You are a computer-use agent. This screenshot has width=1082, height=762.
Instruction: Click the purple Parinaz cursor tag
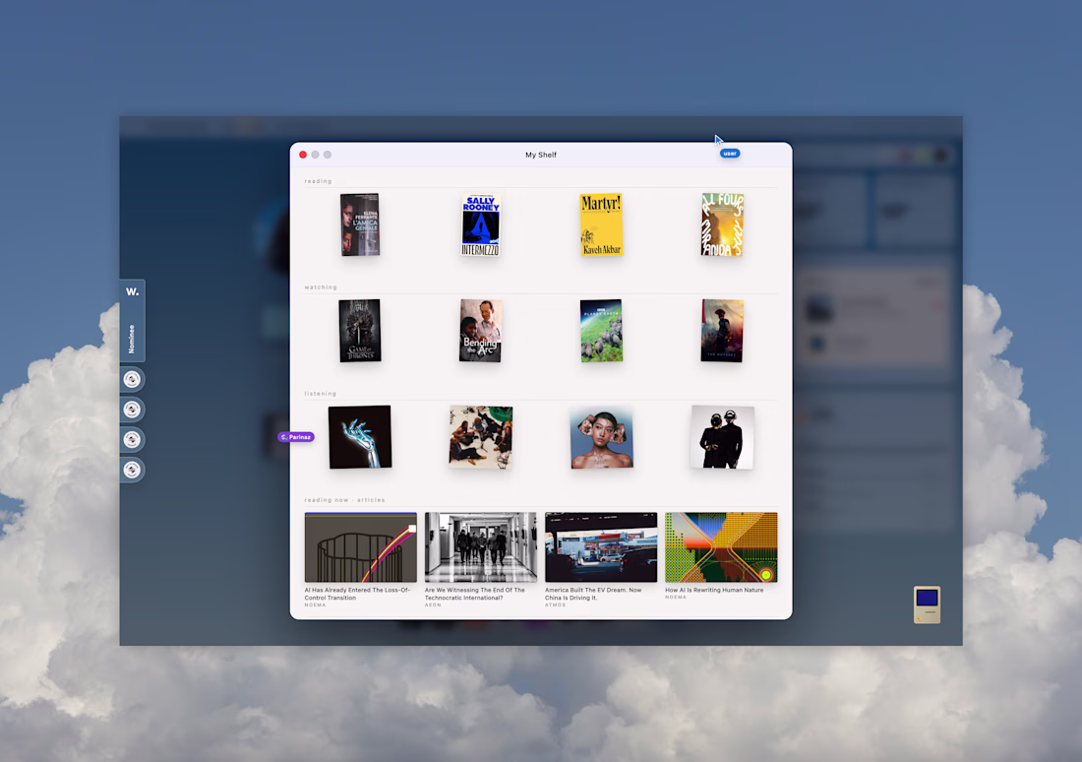coord(296,436)
